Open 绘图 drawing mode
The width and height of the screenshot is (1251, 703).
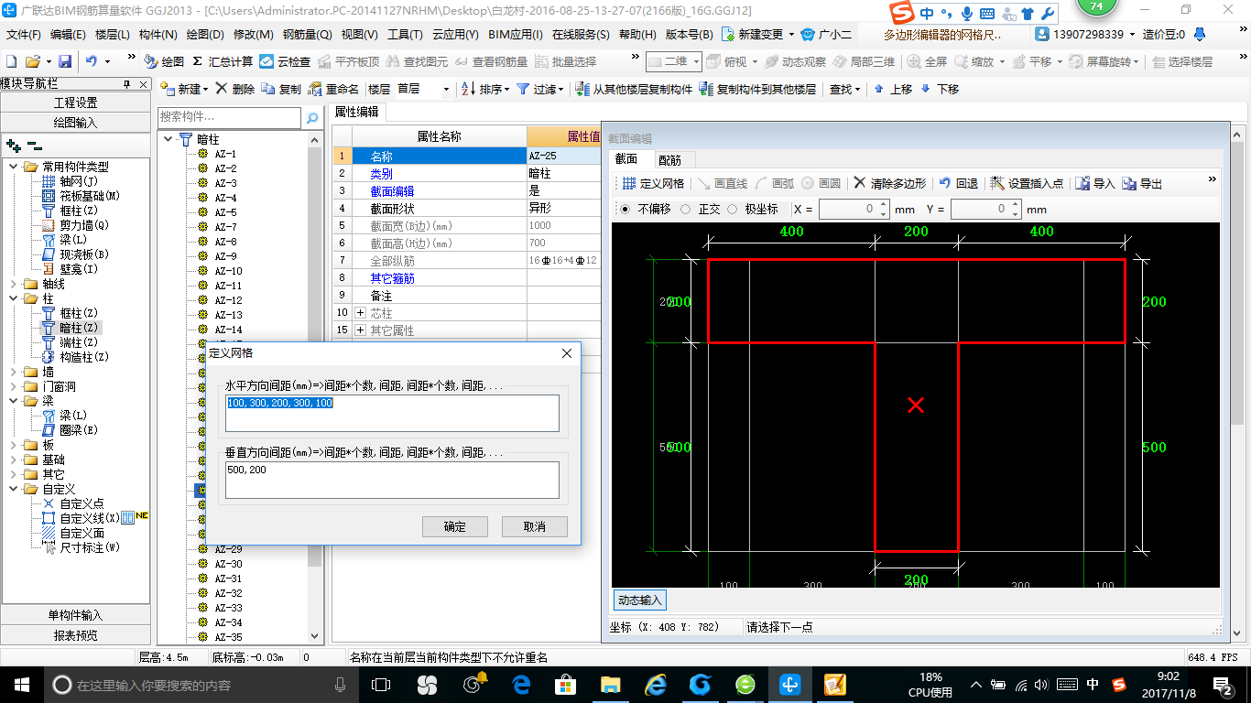[165, 61]
